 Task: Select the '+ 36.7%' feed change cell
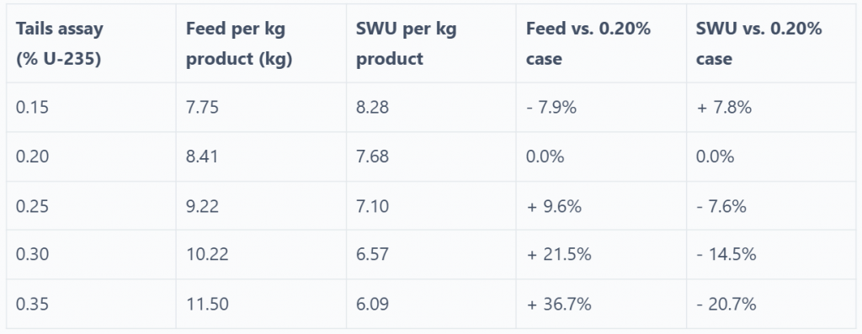pos(601,304)
